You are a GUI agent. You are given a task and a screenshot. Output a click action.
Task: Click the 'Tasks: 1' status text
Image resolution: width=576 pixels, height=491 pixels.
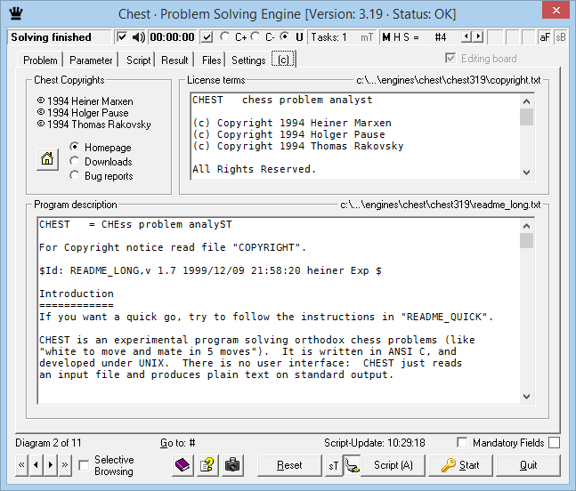tap(329, 37)
